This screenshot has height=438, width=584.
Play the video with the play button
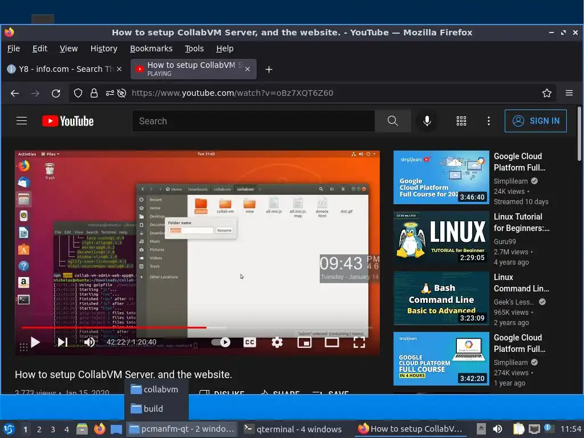tap(35, 342)
